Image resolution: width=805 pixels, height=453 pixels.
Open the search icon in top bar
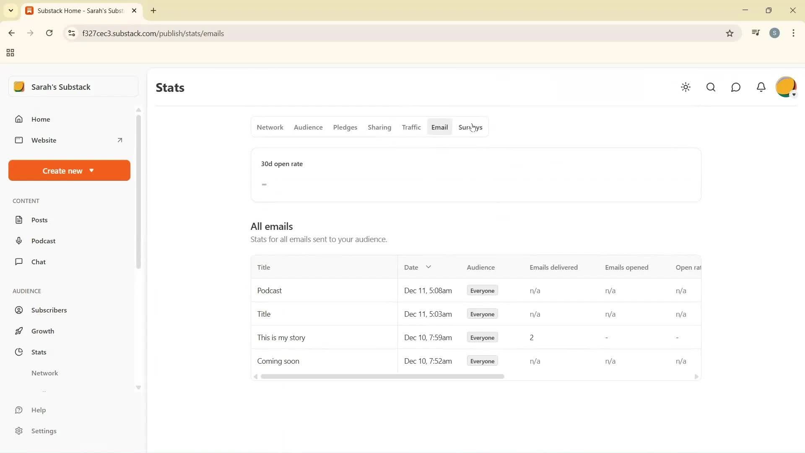click(710, 87)
